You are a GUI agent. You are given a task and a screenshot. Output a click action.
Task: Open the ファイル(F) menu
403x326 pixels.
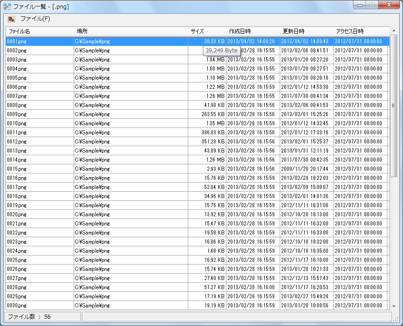click(x=35, y=19)
